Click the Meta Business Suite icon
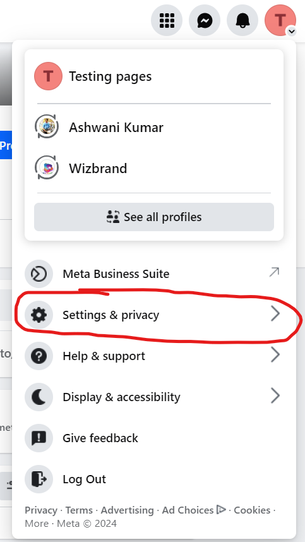Screen dimensions: 305x542 39,274
